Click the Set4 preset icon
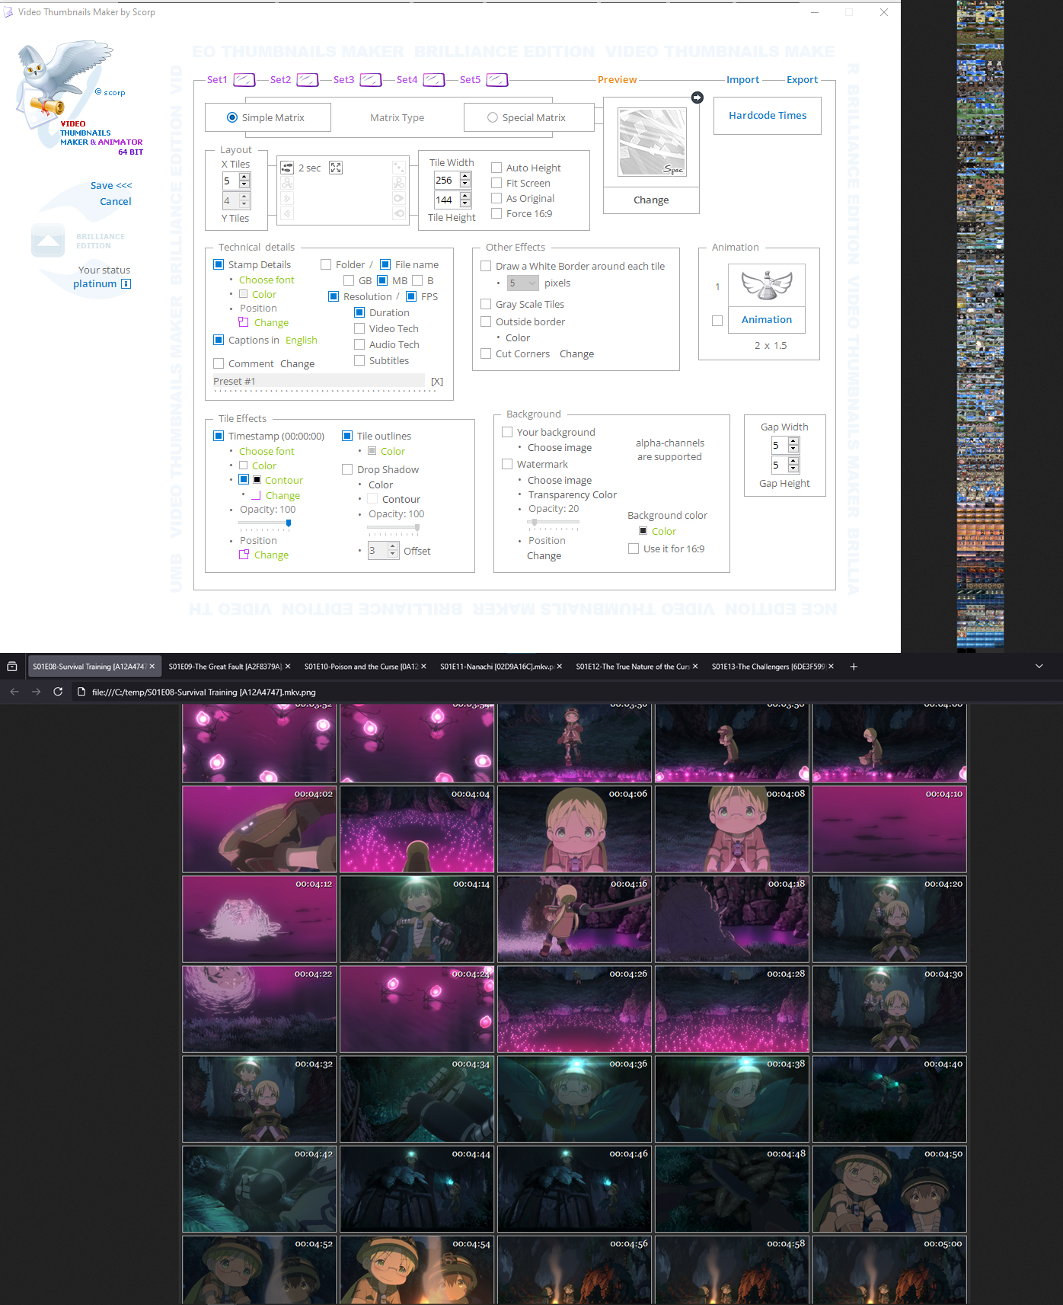This screenshot has height=1305, width=1063. (433, 79)
